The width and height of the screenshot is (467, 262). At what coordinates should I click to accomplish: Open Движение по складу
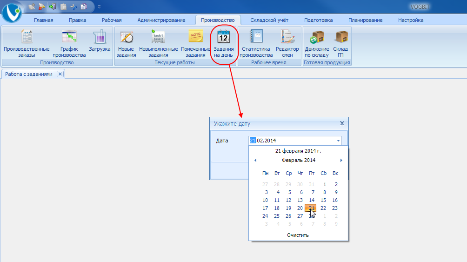click(317, 43)
